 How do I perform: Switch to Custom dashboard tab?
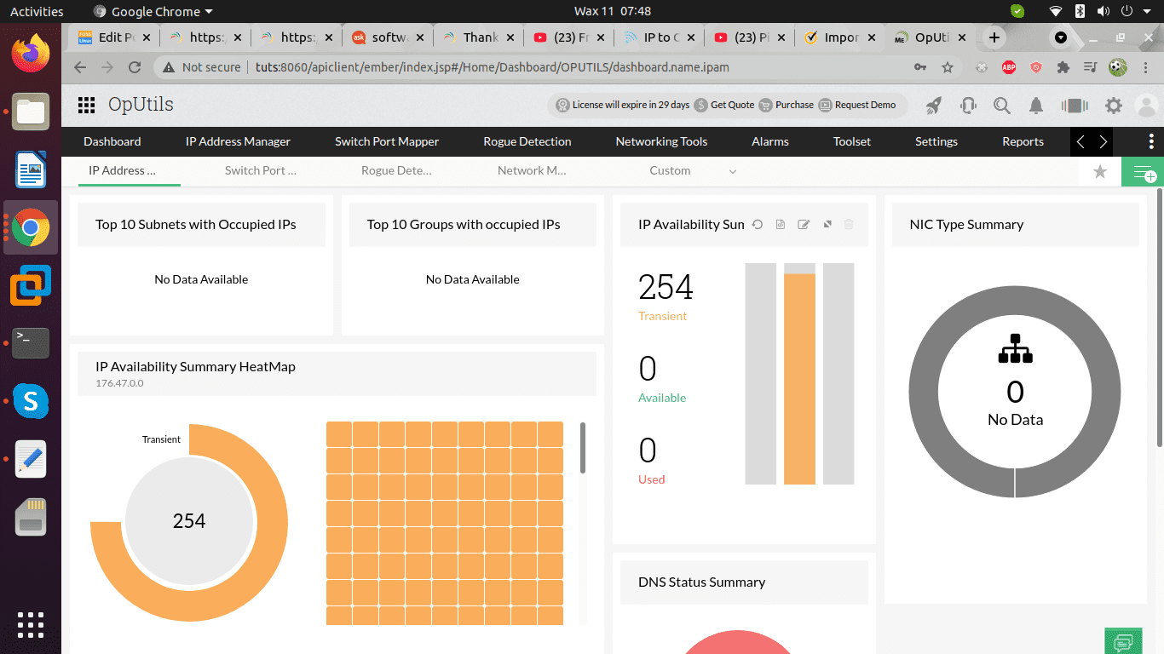pyautogui.click(x=670, y=170)
